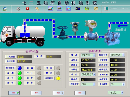This screenshot has height=97, width=130.
Task: Click the 停止 stop button
Action: point(58,93)
